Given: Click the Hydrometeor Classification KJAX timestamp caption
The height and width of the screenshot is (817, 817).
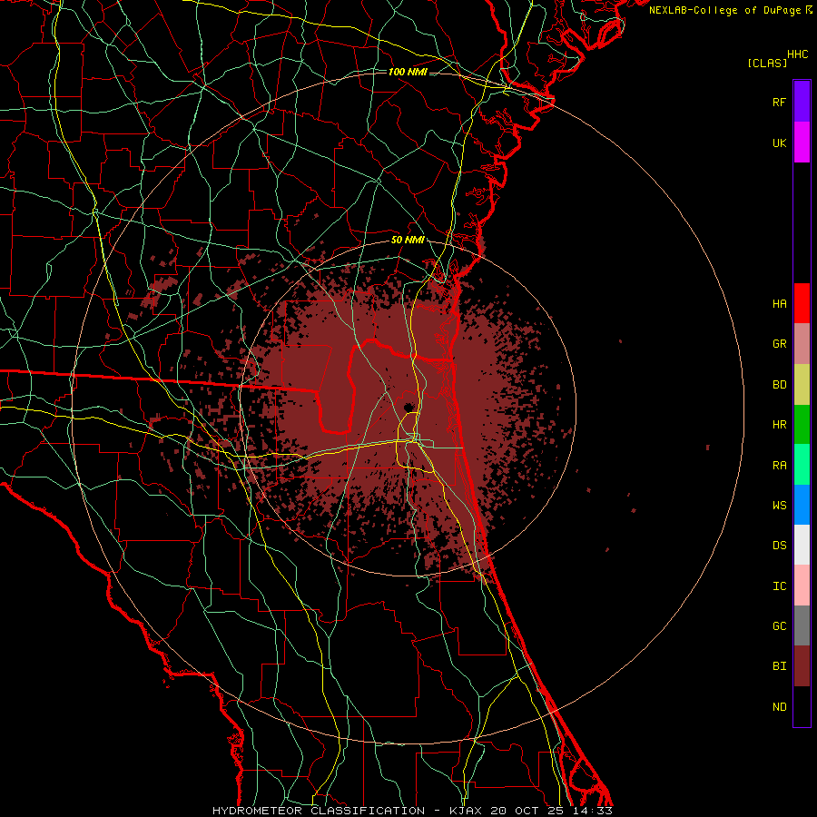Looking at the screenshot, I should pos(412,811).
